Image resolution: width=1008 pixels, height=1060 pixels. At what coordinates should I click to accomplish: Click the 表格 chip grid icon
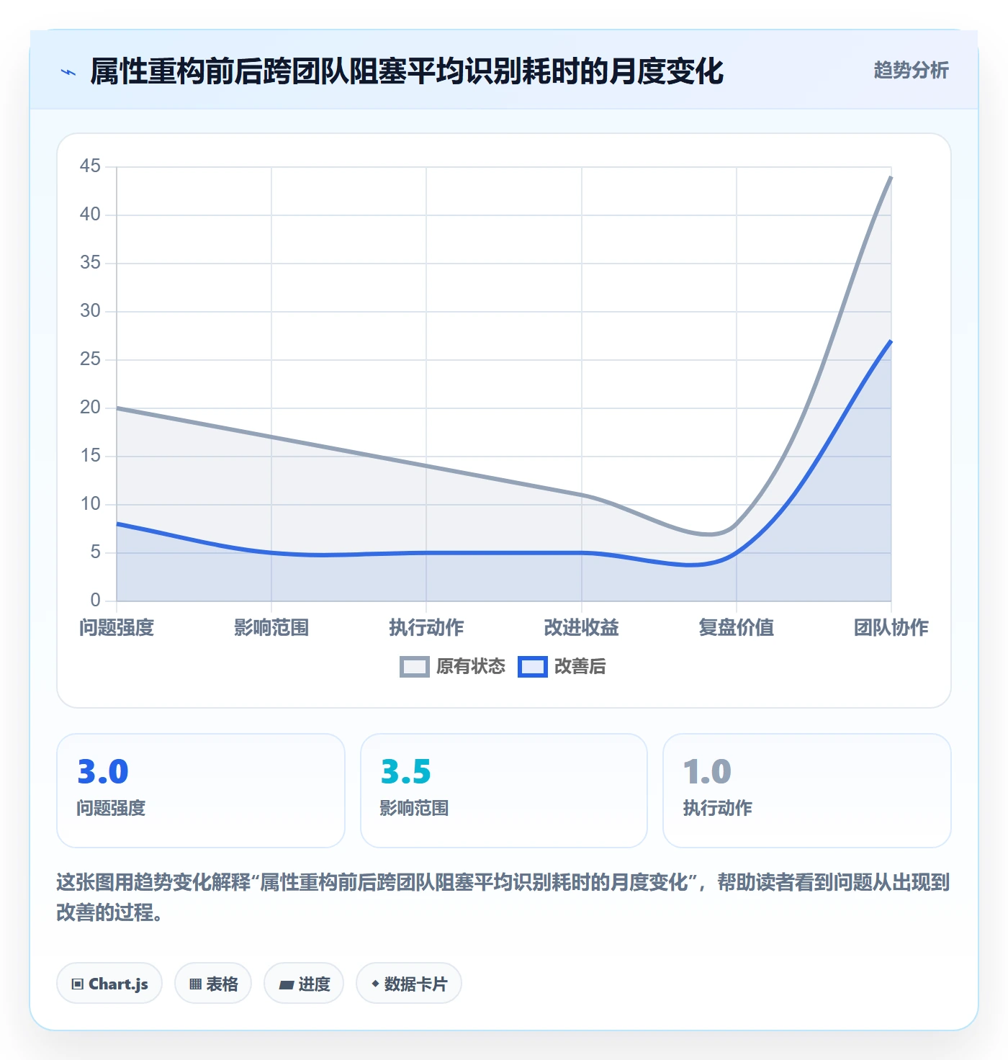(195, 984)
